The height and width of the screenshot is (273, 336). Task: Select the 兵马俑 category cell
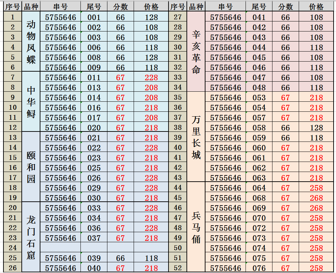[196, 227]
